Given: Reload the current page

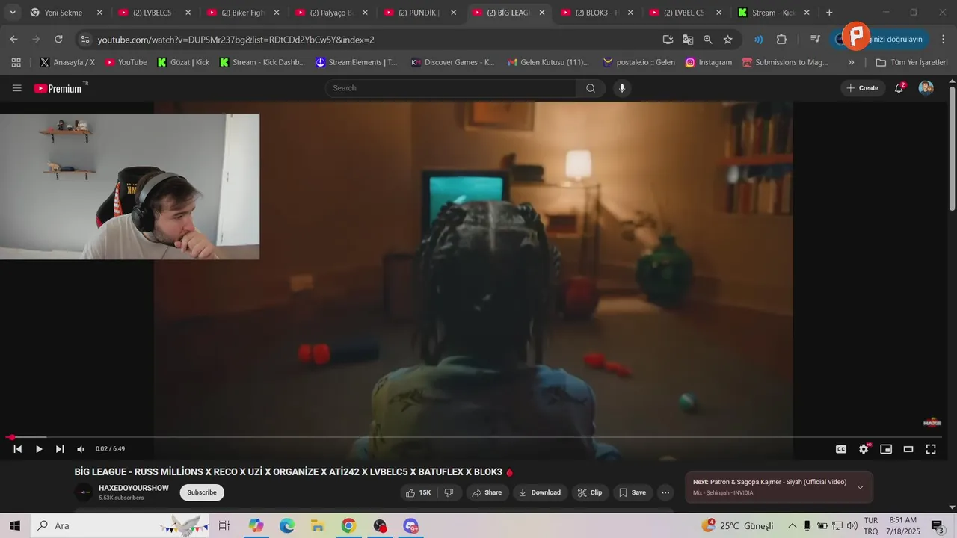Looking at the screenshot, I should [58, 40].
